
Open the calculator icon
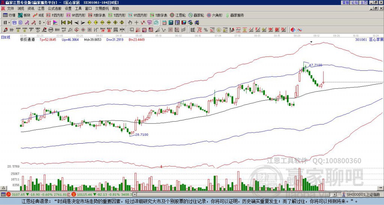coord(171,22)
